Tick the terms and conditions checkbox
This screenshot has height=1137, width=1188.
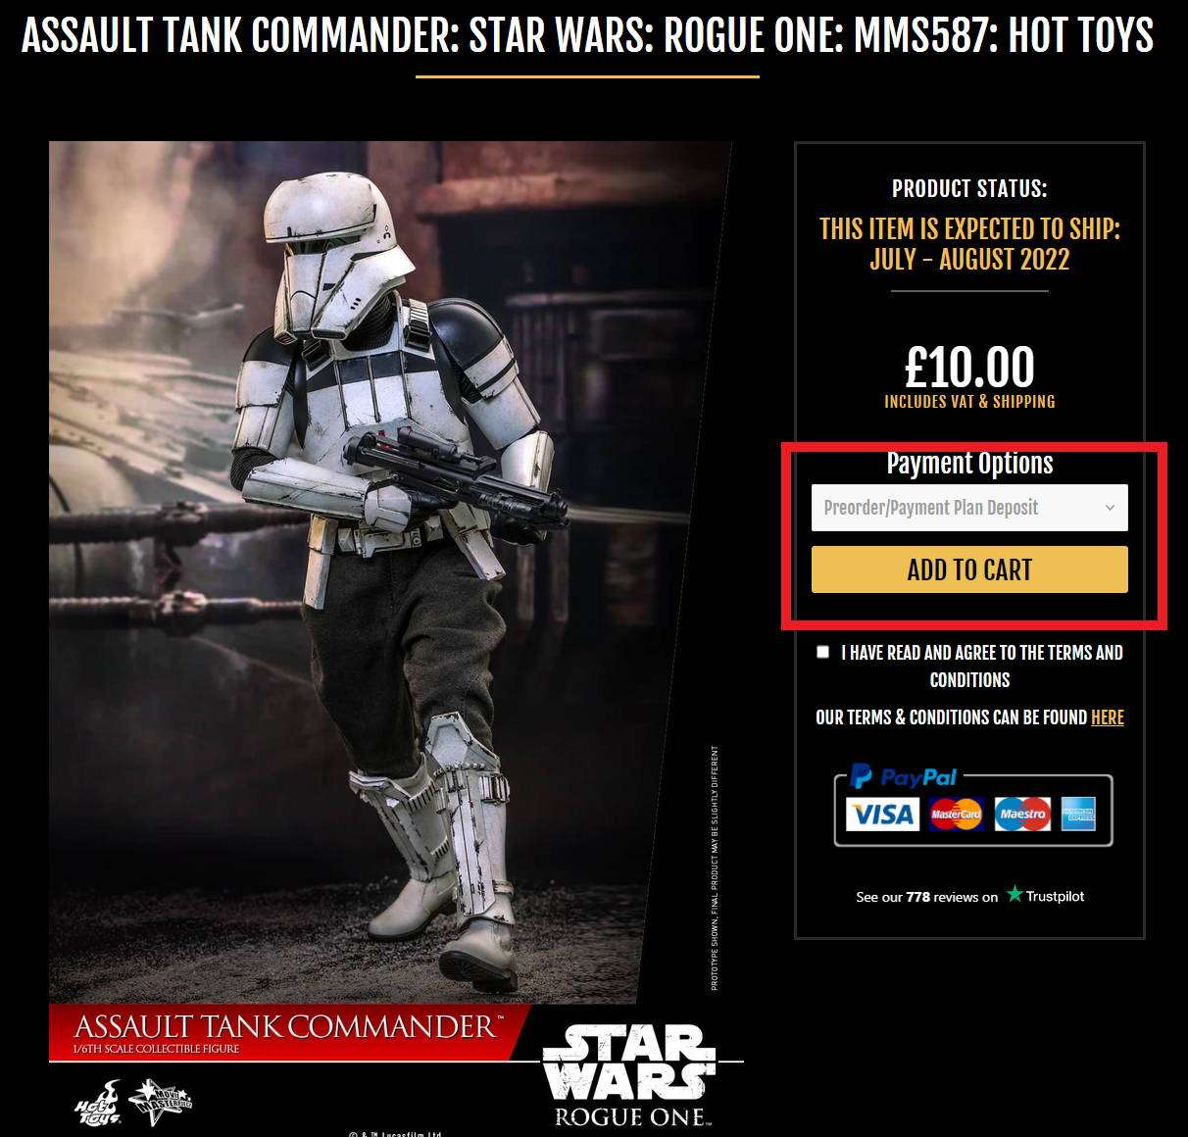pyautogui.click(x=823, y=652)
